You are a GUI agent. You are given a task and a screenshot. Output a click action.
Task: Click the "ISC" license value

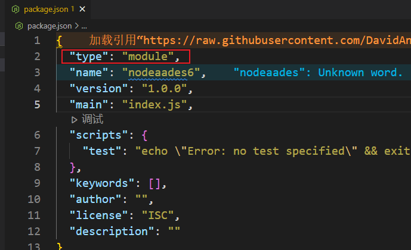pyautogui.click(x=158, y=215)
